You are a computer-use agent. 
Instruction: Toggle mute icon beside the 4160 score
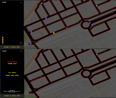(x=21, y=51)
